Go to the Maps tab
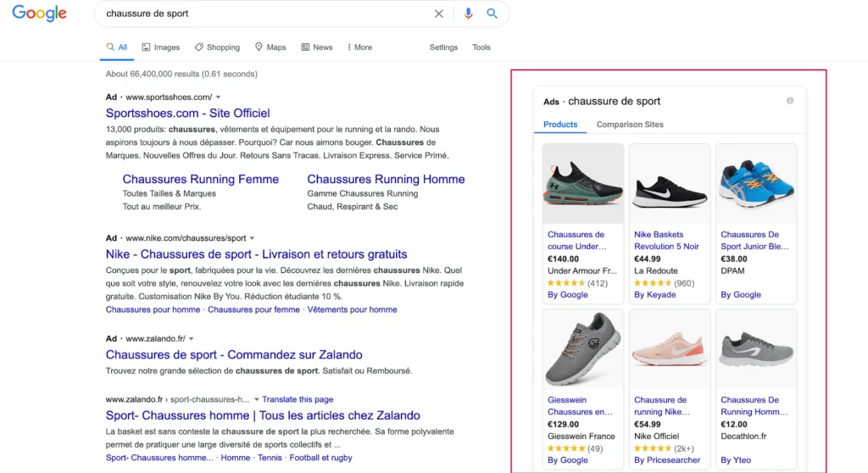Viewport: 868px width, 473px height. coord(270,47)
